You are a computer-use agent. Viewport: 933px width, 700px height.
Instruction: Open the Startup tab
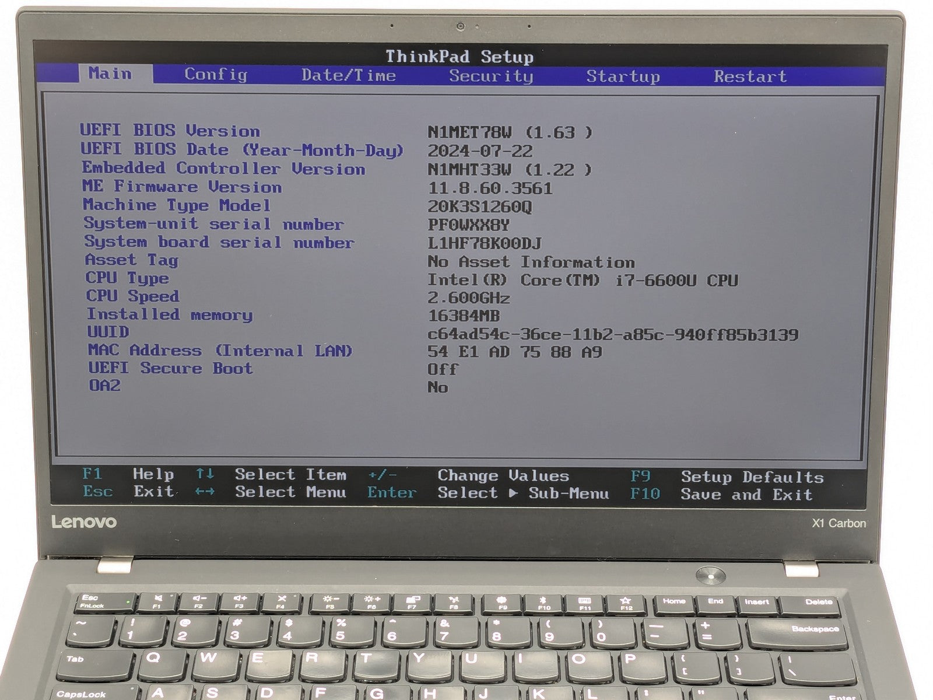[623, 76]
